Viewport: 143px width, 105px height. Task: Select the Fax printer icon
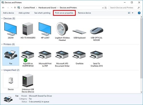click(x=11, y=56)
